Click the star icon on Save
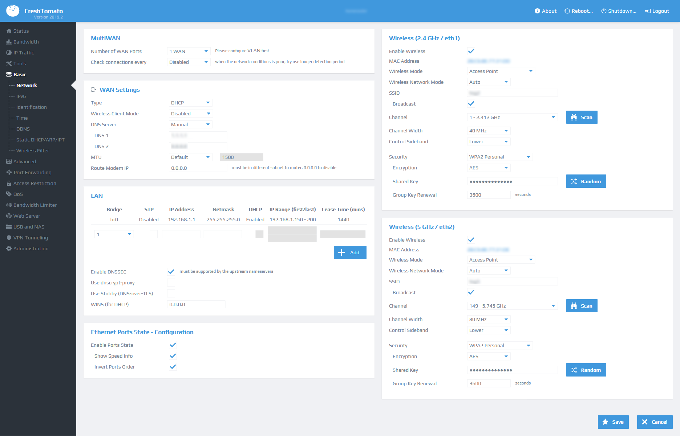The image size is (680, 436). coord(605,422)
